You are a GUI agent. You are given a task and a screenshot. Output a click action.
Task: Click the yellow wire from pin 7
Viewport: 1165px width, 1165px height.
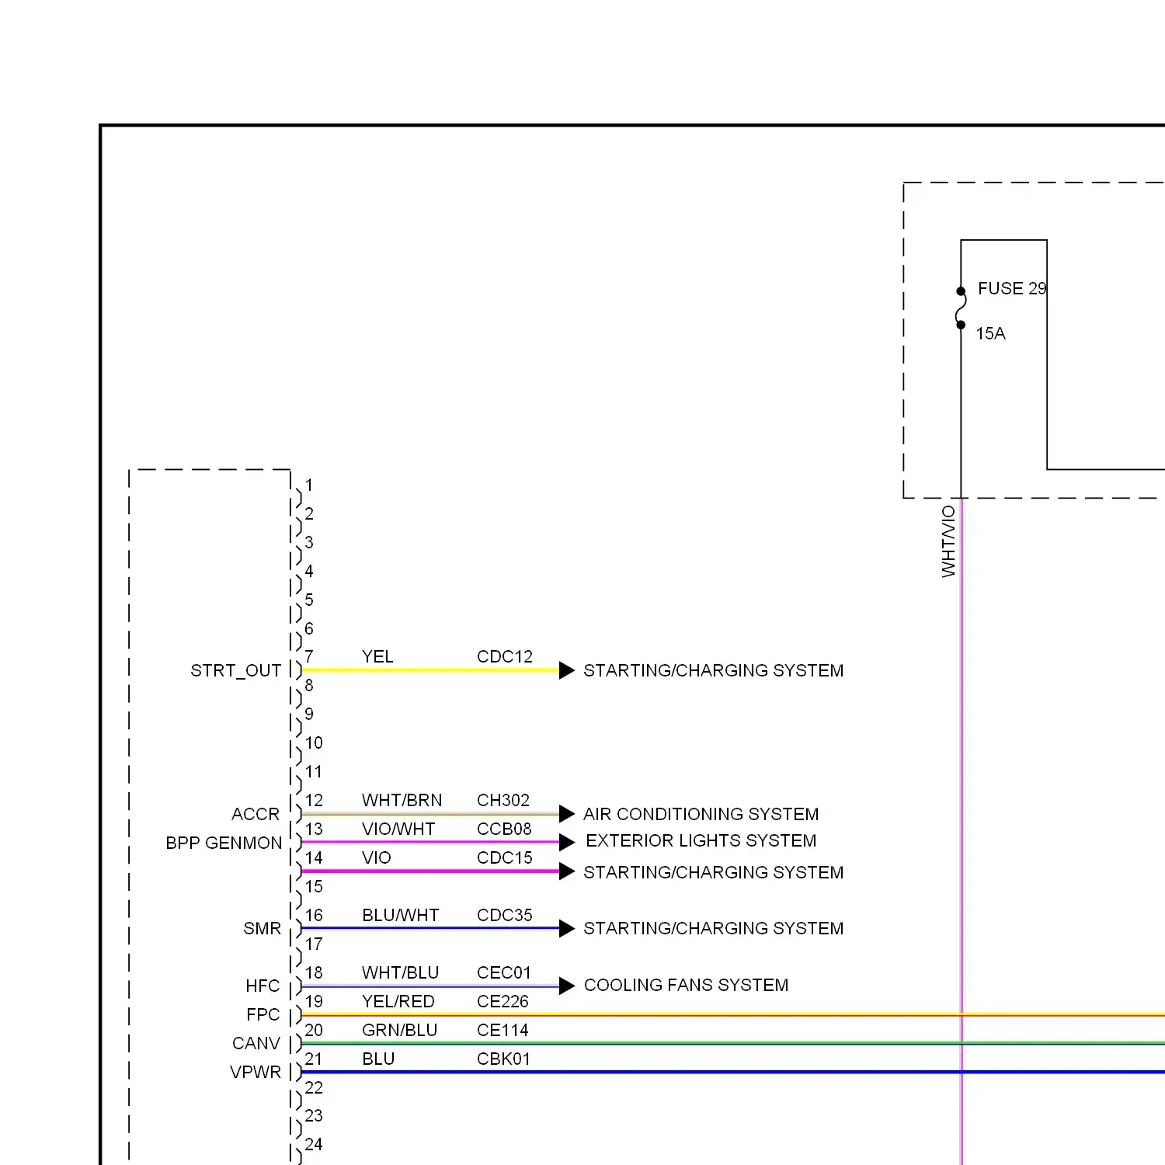(430, 669)
